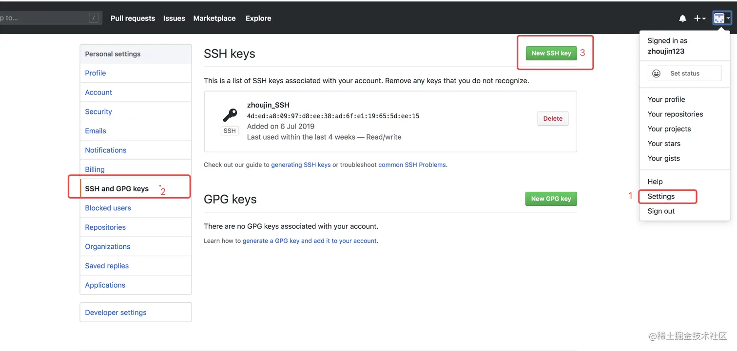Click the New GPG key button
Image resolution: width=737 pixels, height=351 pixels.
551,199
